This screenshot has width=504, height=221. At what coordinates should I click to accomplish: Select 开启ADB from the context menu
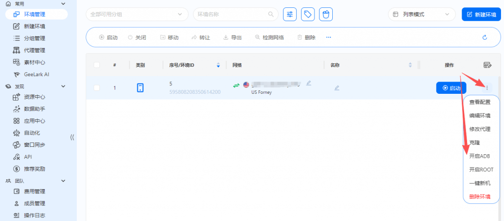point(479,156)
